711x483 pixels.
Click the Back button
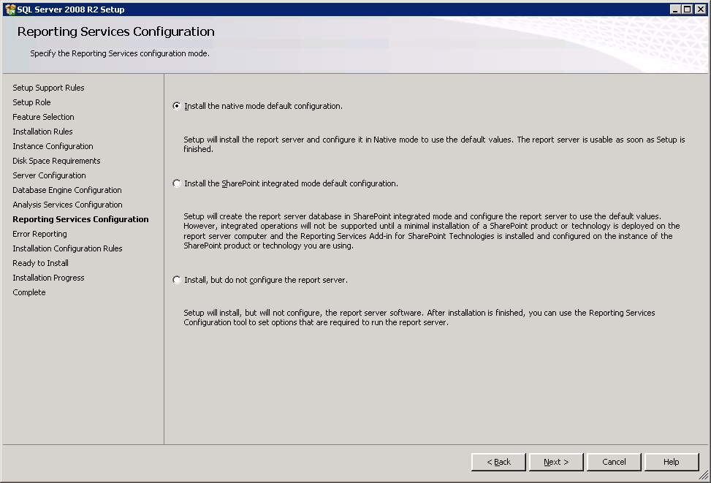coord(498,462)
